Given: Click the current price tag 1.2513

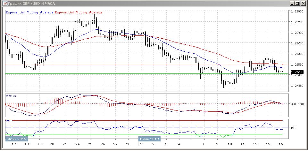Looking at the screenshot, I should tap(297, 72).
